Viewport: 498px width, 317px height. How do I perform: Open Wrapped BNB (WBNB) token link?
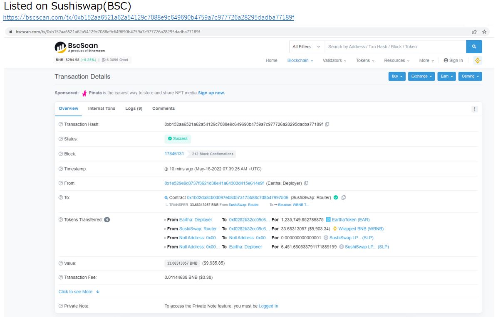pos(361,229)
